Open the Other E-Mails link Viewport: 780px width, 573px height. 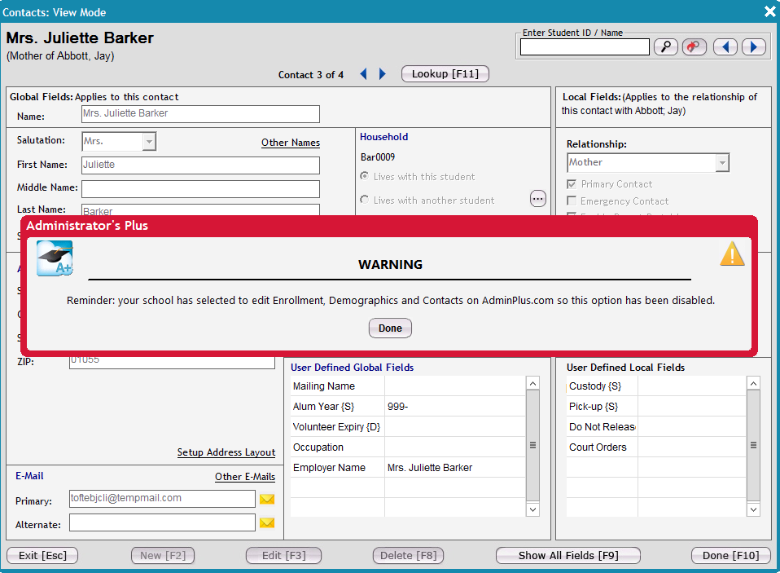click(x=245, y=477)
